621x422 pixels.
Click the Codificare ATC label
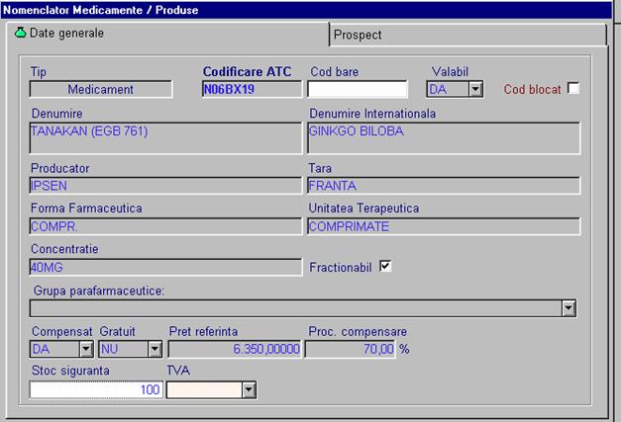pyautogui.click(x=248, y=71)
